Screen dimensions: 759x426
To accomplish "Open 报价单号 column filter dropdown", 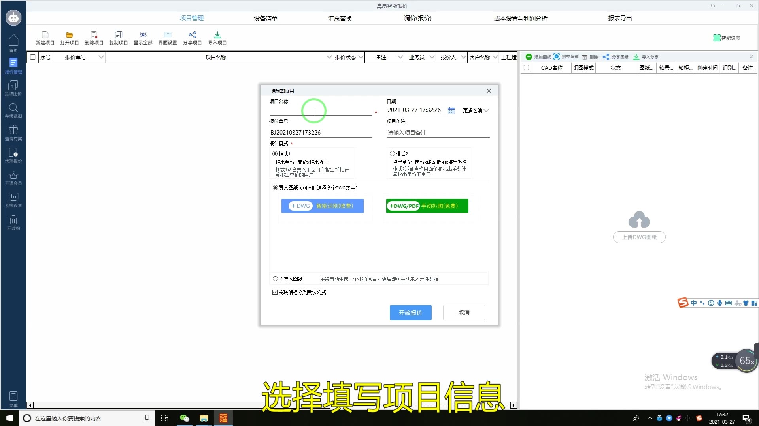I will (101, 57).
